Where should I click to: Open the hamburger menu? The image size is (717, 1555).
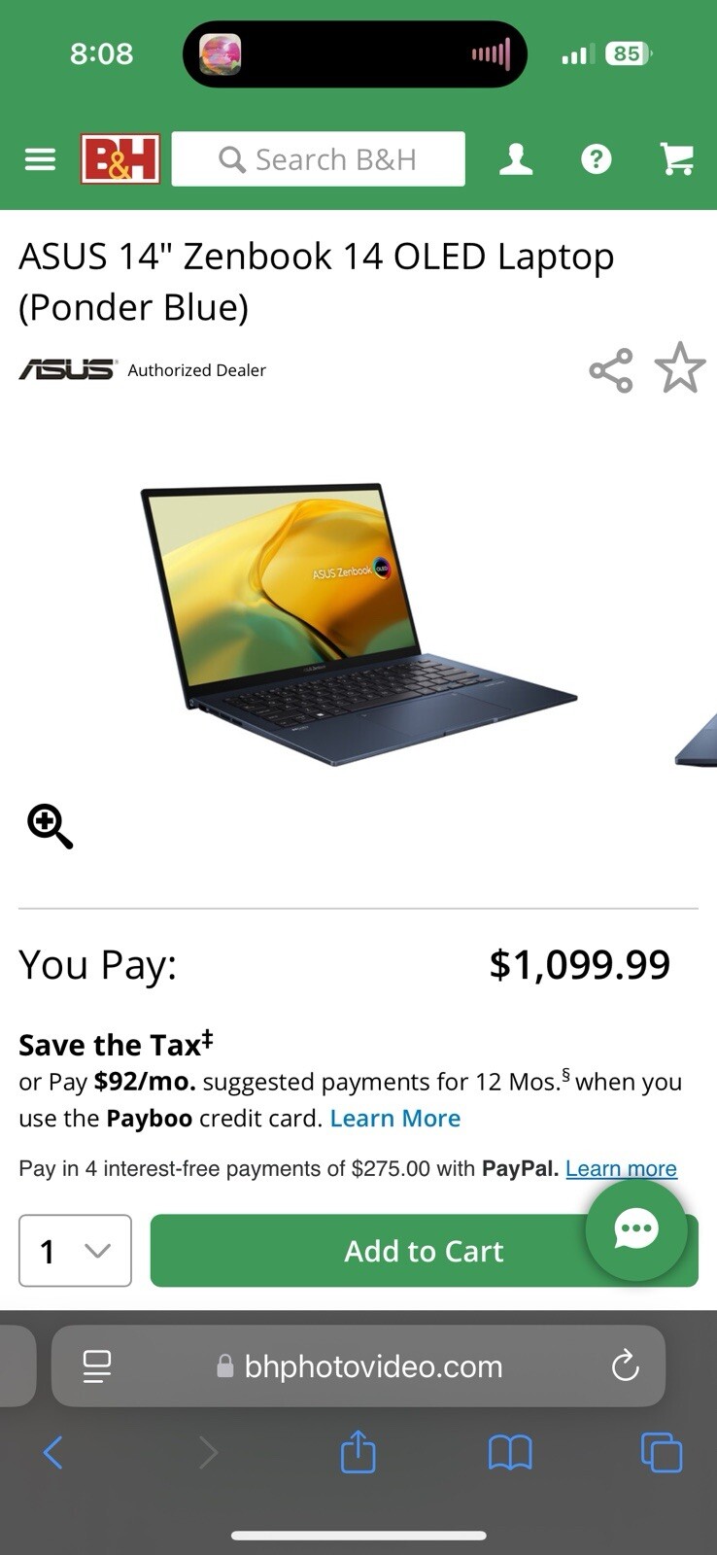tap(40, 159)
